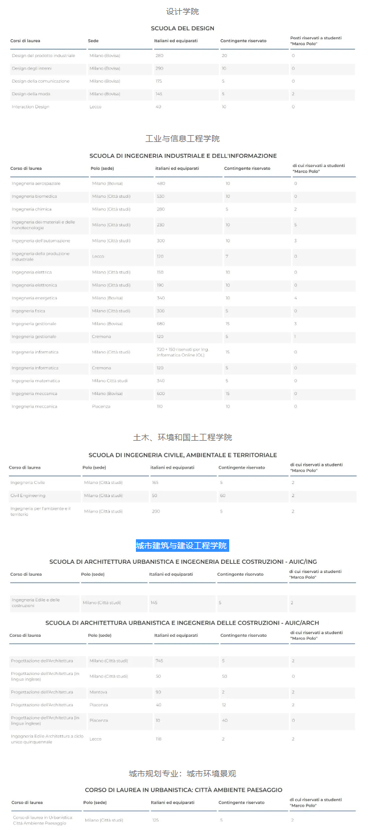Select the Ingegneria aerospaziale course cell

pyautogui.click(x=36, y=184)
